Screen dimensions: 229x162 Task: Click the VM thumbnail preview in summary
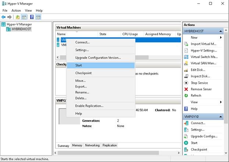pos(70,116)
